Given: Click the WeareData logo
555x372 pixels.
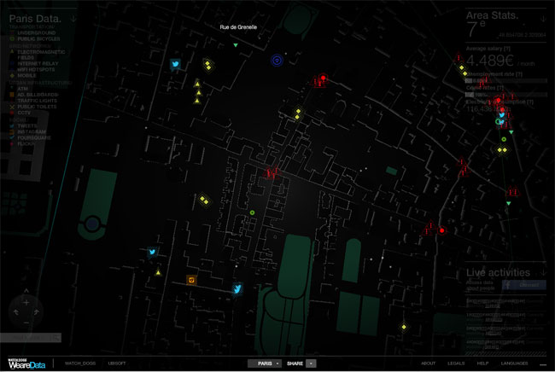Looking at the screenshot, I should click(26, 364).
